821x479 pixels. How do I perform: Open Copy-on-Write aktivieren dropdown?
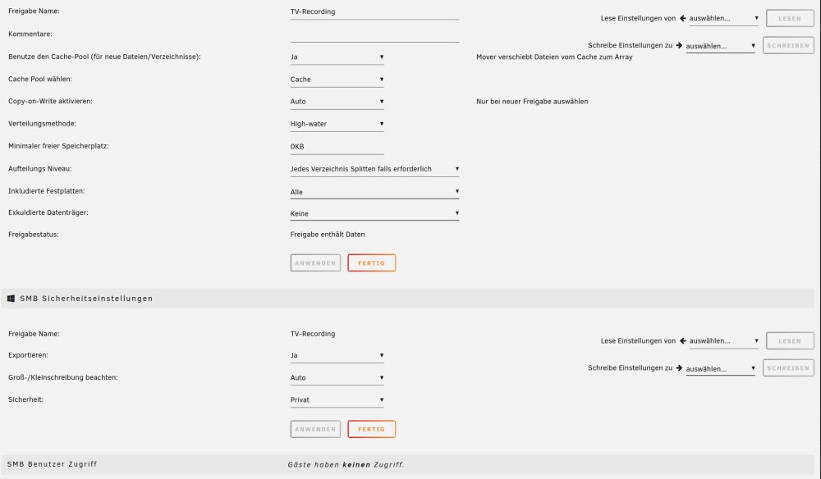click(337, 102)
